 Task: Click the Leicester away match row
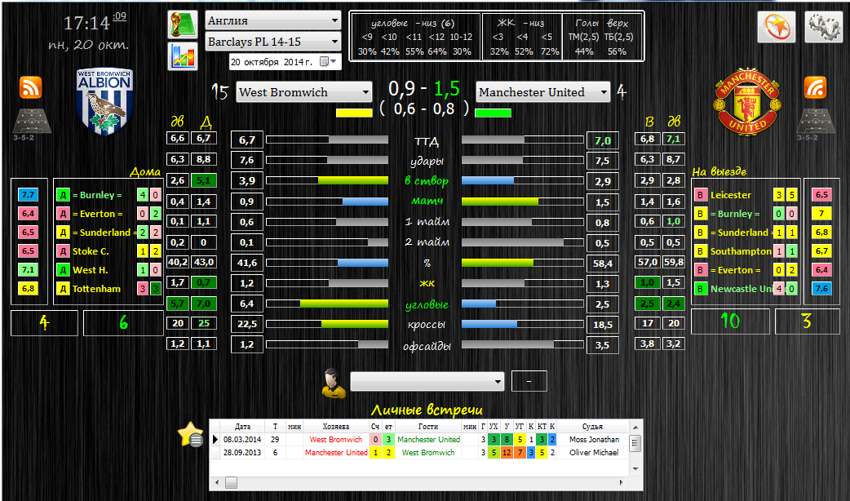pos(746,195)
